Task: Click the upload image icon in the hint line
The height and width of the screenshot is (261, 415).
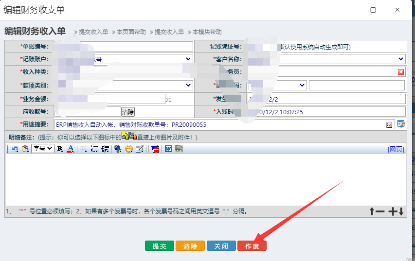Action: click(x=126, y=136)
